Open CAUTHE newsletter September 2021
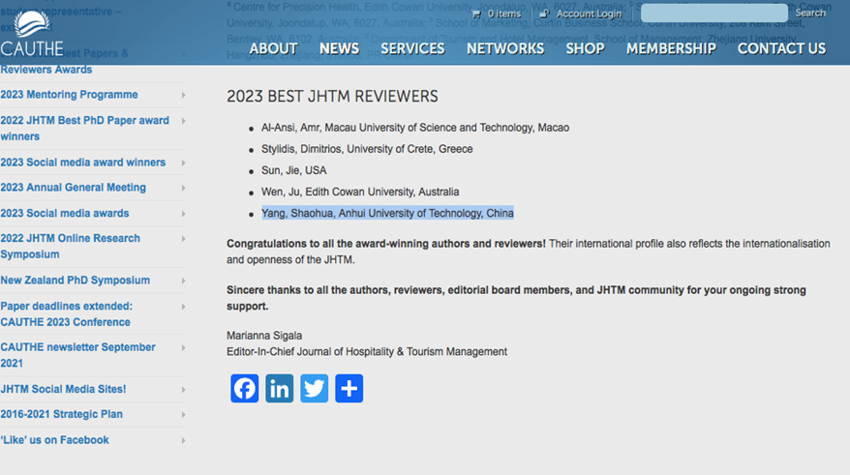This screenshot has height=475, width=850. [x=77, y=355]
